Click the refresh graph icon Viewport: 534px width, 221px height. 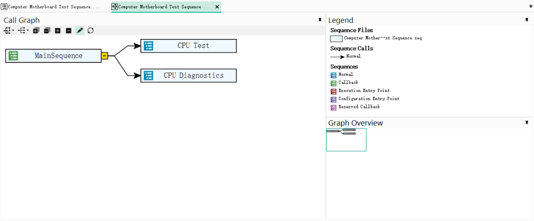click(x=91, y=30)
